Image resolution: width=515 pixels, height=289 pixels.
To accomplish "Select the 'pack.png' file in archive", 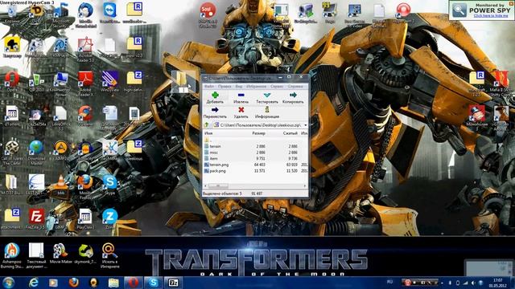I will coord(255,171).
